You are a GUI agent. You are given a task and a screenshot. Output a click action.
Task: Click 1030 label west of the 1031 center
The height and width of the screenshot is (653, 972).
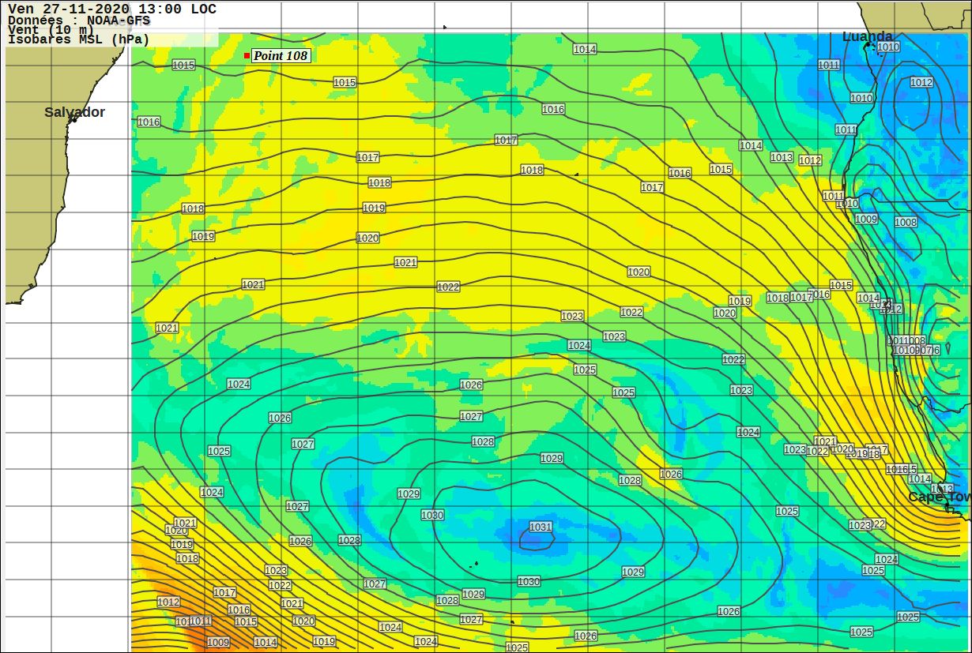(432, 515)
